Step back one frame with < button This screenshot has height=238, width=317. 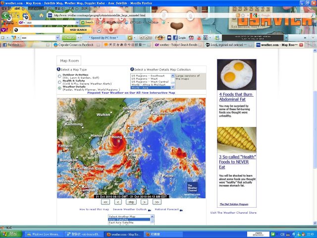point(118,202)
